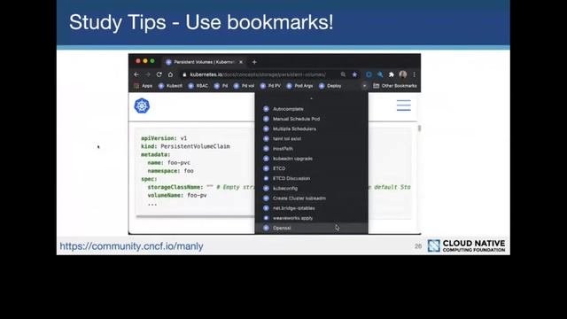Screen dimensions: 567x319
Task: Open Chrome's three-dot menu
Action: coord(414,74)
